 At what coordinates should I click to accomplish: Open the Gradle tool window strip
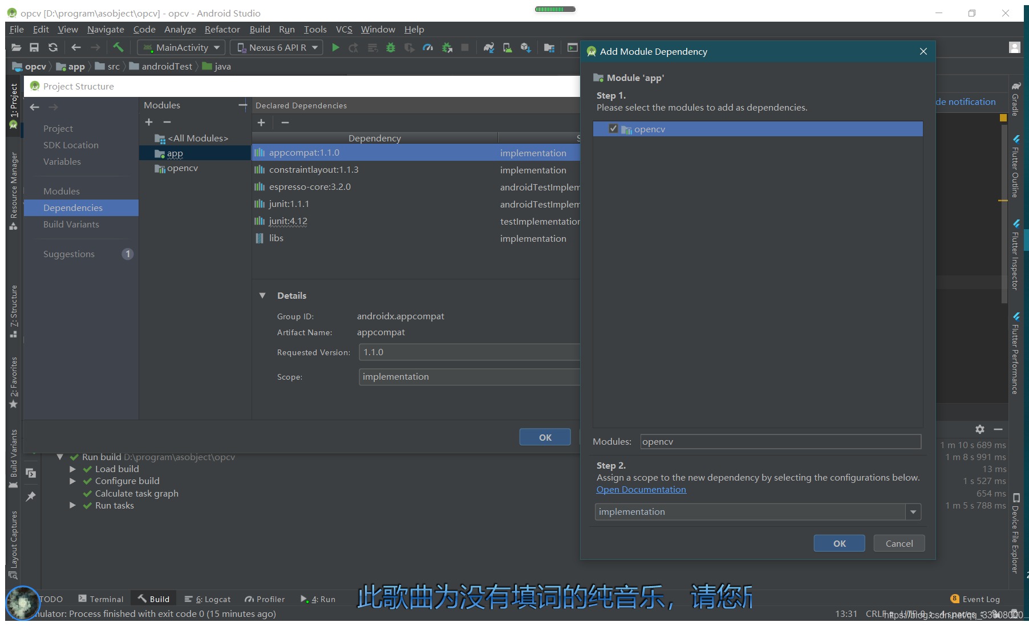[1016, 99]
